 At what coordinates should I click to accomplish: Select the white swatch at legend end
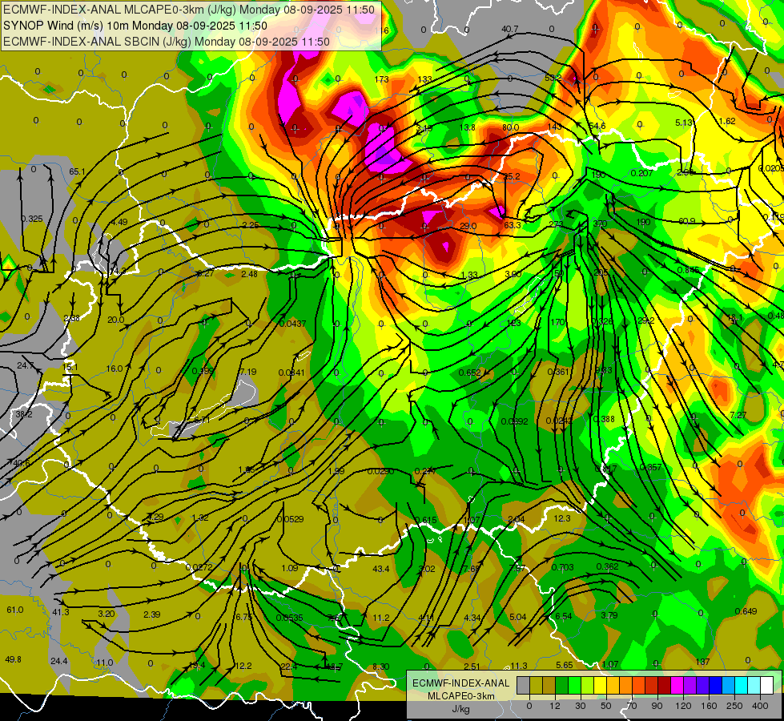point(766,685)
